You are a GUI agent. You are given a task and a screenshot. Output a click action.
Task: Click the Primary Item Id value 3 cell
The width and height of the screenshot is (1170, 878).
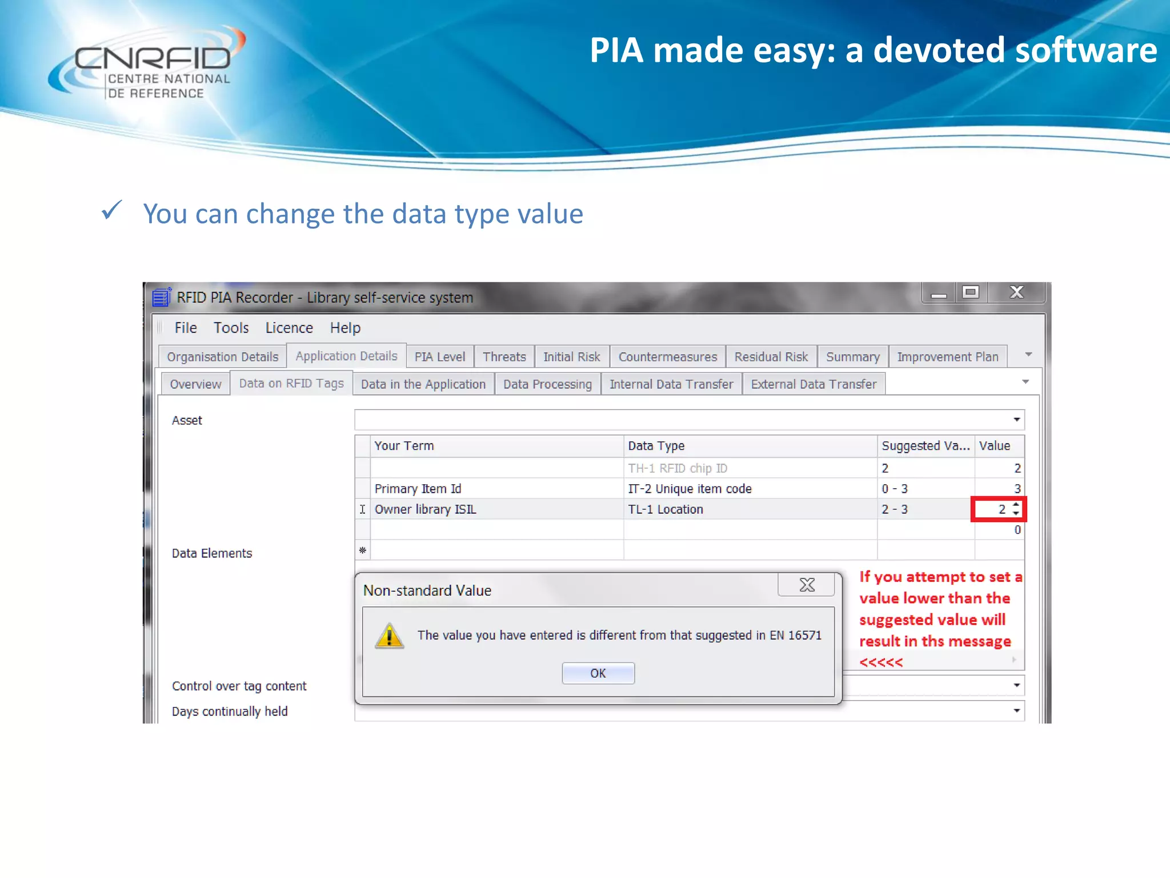point(999,489)
